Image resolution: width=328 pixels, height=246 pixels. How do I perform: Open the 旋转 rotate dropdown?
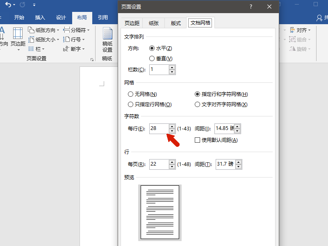point(300,49)
